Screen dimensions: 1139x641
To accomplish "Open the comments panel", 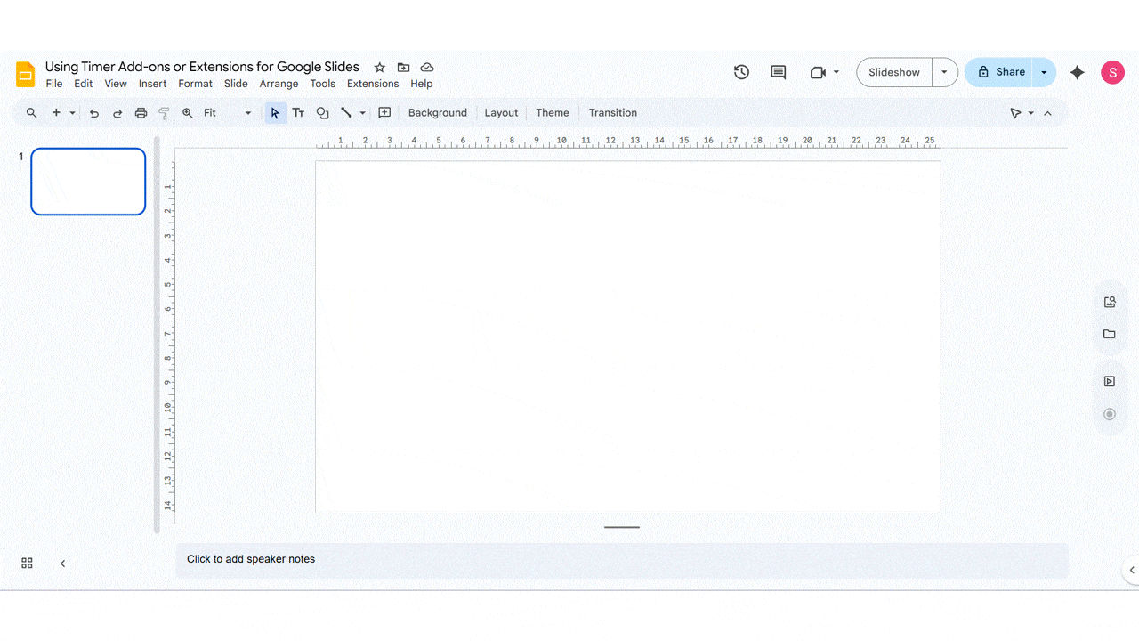I will coord(777,71).
